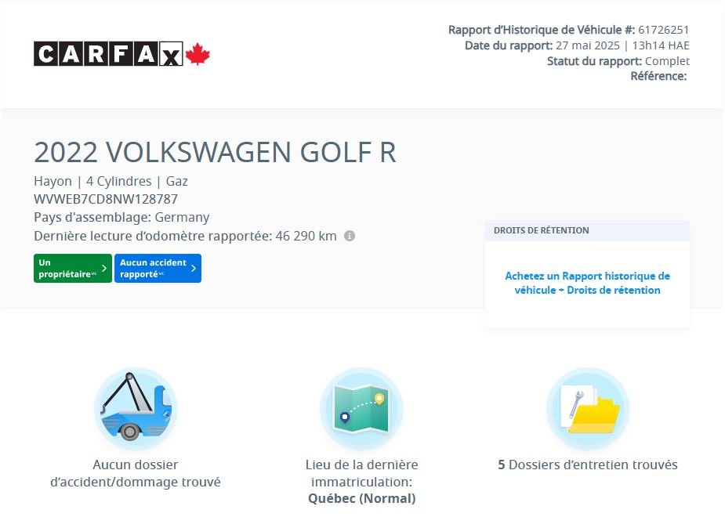
Task: Open the 'Un propriétaire' green badge
Action: point(73,268)
